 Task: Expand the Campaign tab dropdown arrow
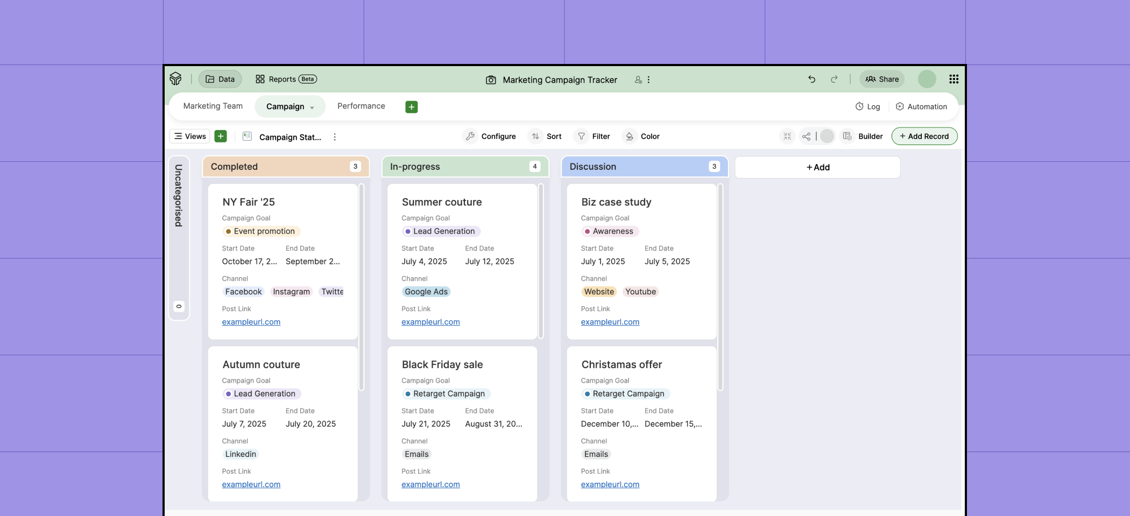tap(312, 107)
